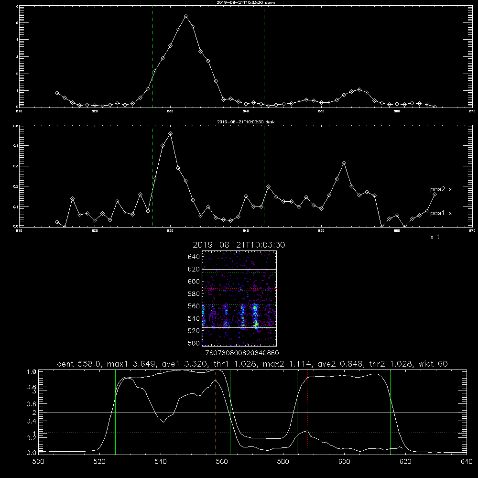This screenshot has height=478, width=478.
Task: Click the heatmap y-axis label 620
Action: (194, 269)
